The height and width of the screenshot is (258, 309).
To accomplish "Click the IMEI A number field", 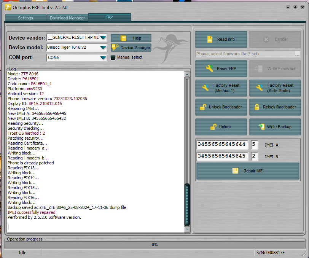I will (x=222, y=145).
